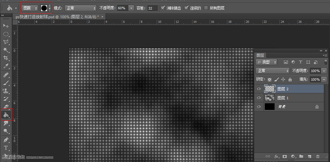
Task: Filter layers by type layers icon
Action: pos(301,62)
